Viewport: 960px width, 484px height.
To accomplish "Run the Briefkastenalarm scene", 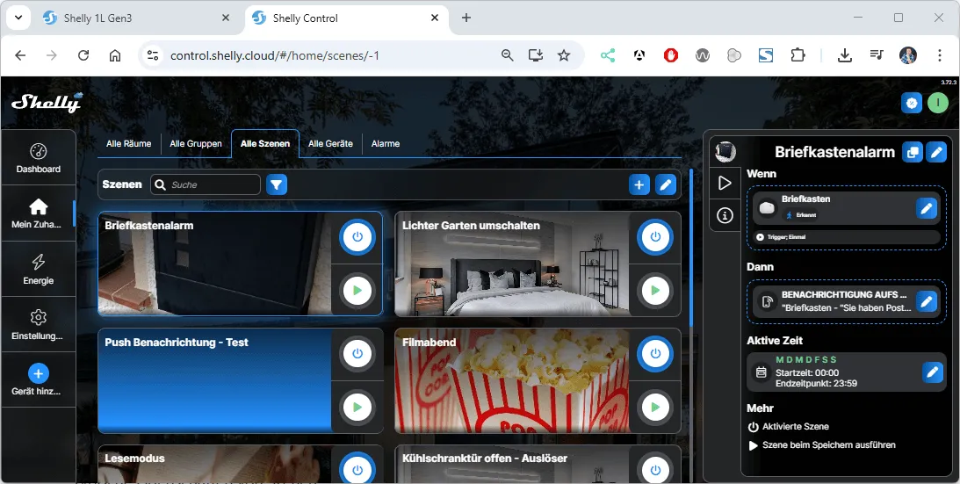I will [357, 291].
